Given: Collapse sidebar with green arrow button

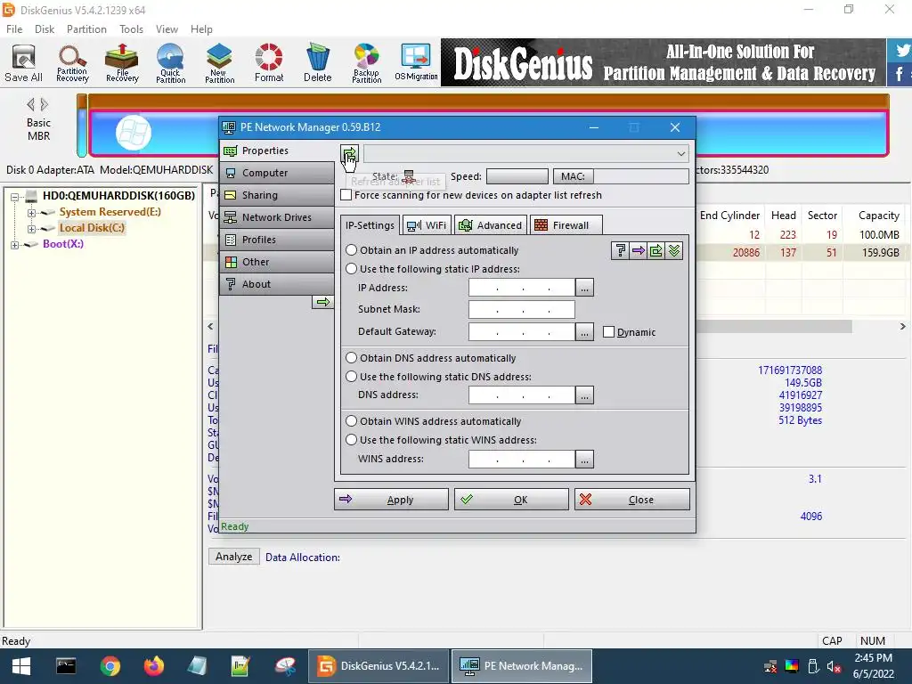Looking at the screenshot, I should click(322, 302).
